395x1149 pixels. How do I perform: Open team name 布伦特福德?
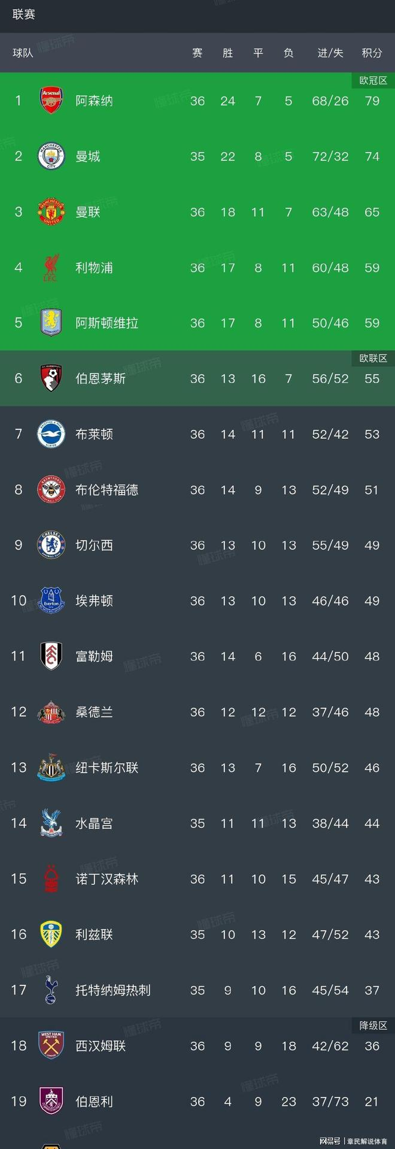coord(107,490)
